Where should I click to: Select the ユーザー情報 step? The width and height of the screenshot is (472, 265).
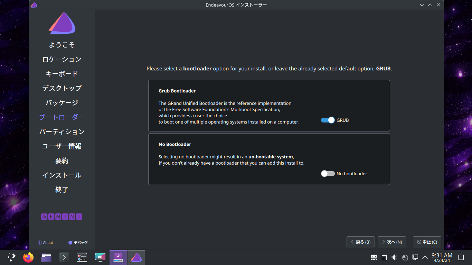(x=62, y=146)
